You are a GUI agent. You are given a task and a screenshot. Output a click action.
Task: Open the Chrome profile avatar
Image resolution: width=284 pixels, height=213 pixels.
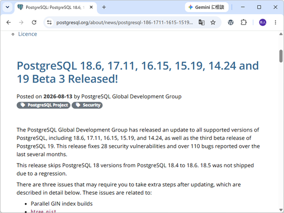pos(262,23)
